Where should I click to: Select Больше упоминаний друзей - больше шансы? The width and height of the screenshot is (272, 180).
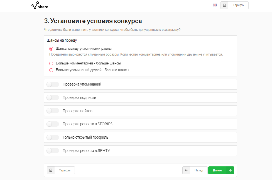tap(51, 70)
